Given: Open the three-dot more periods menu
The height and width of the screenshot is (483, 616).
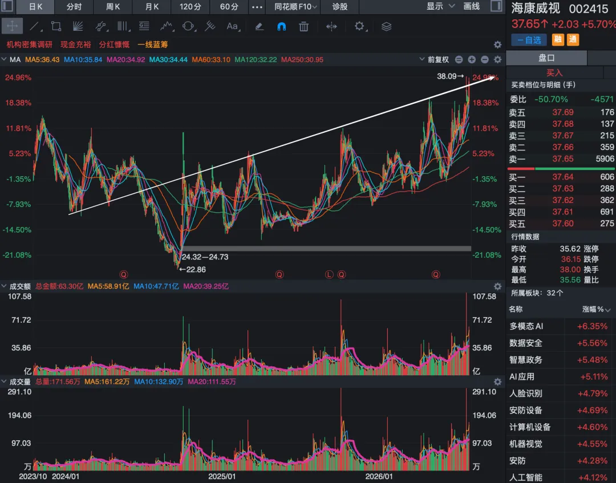Looking at the screenshot, I should [x=257, y=7].
